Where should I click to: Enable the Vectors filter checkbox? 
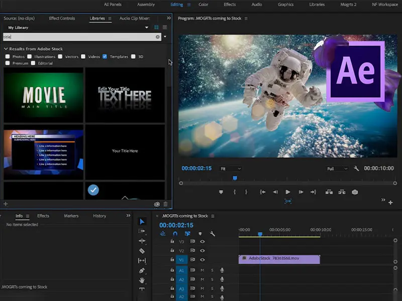click(60, 57)
